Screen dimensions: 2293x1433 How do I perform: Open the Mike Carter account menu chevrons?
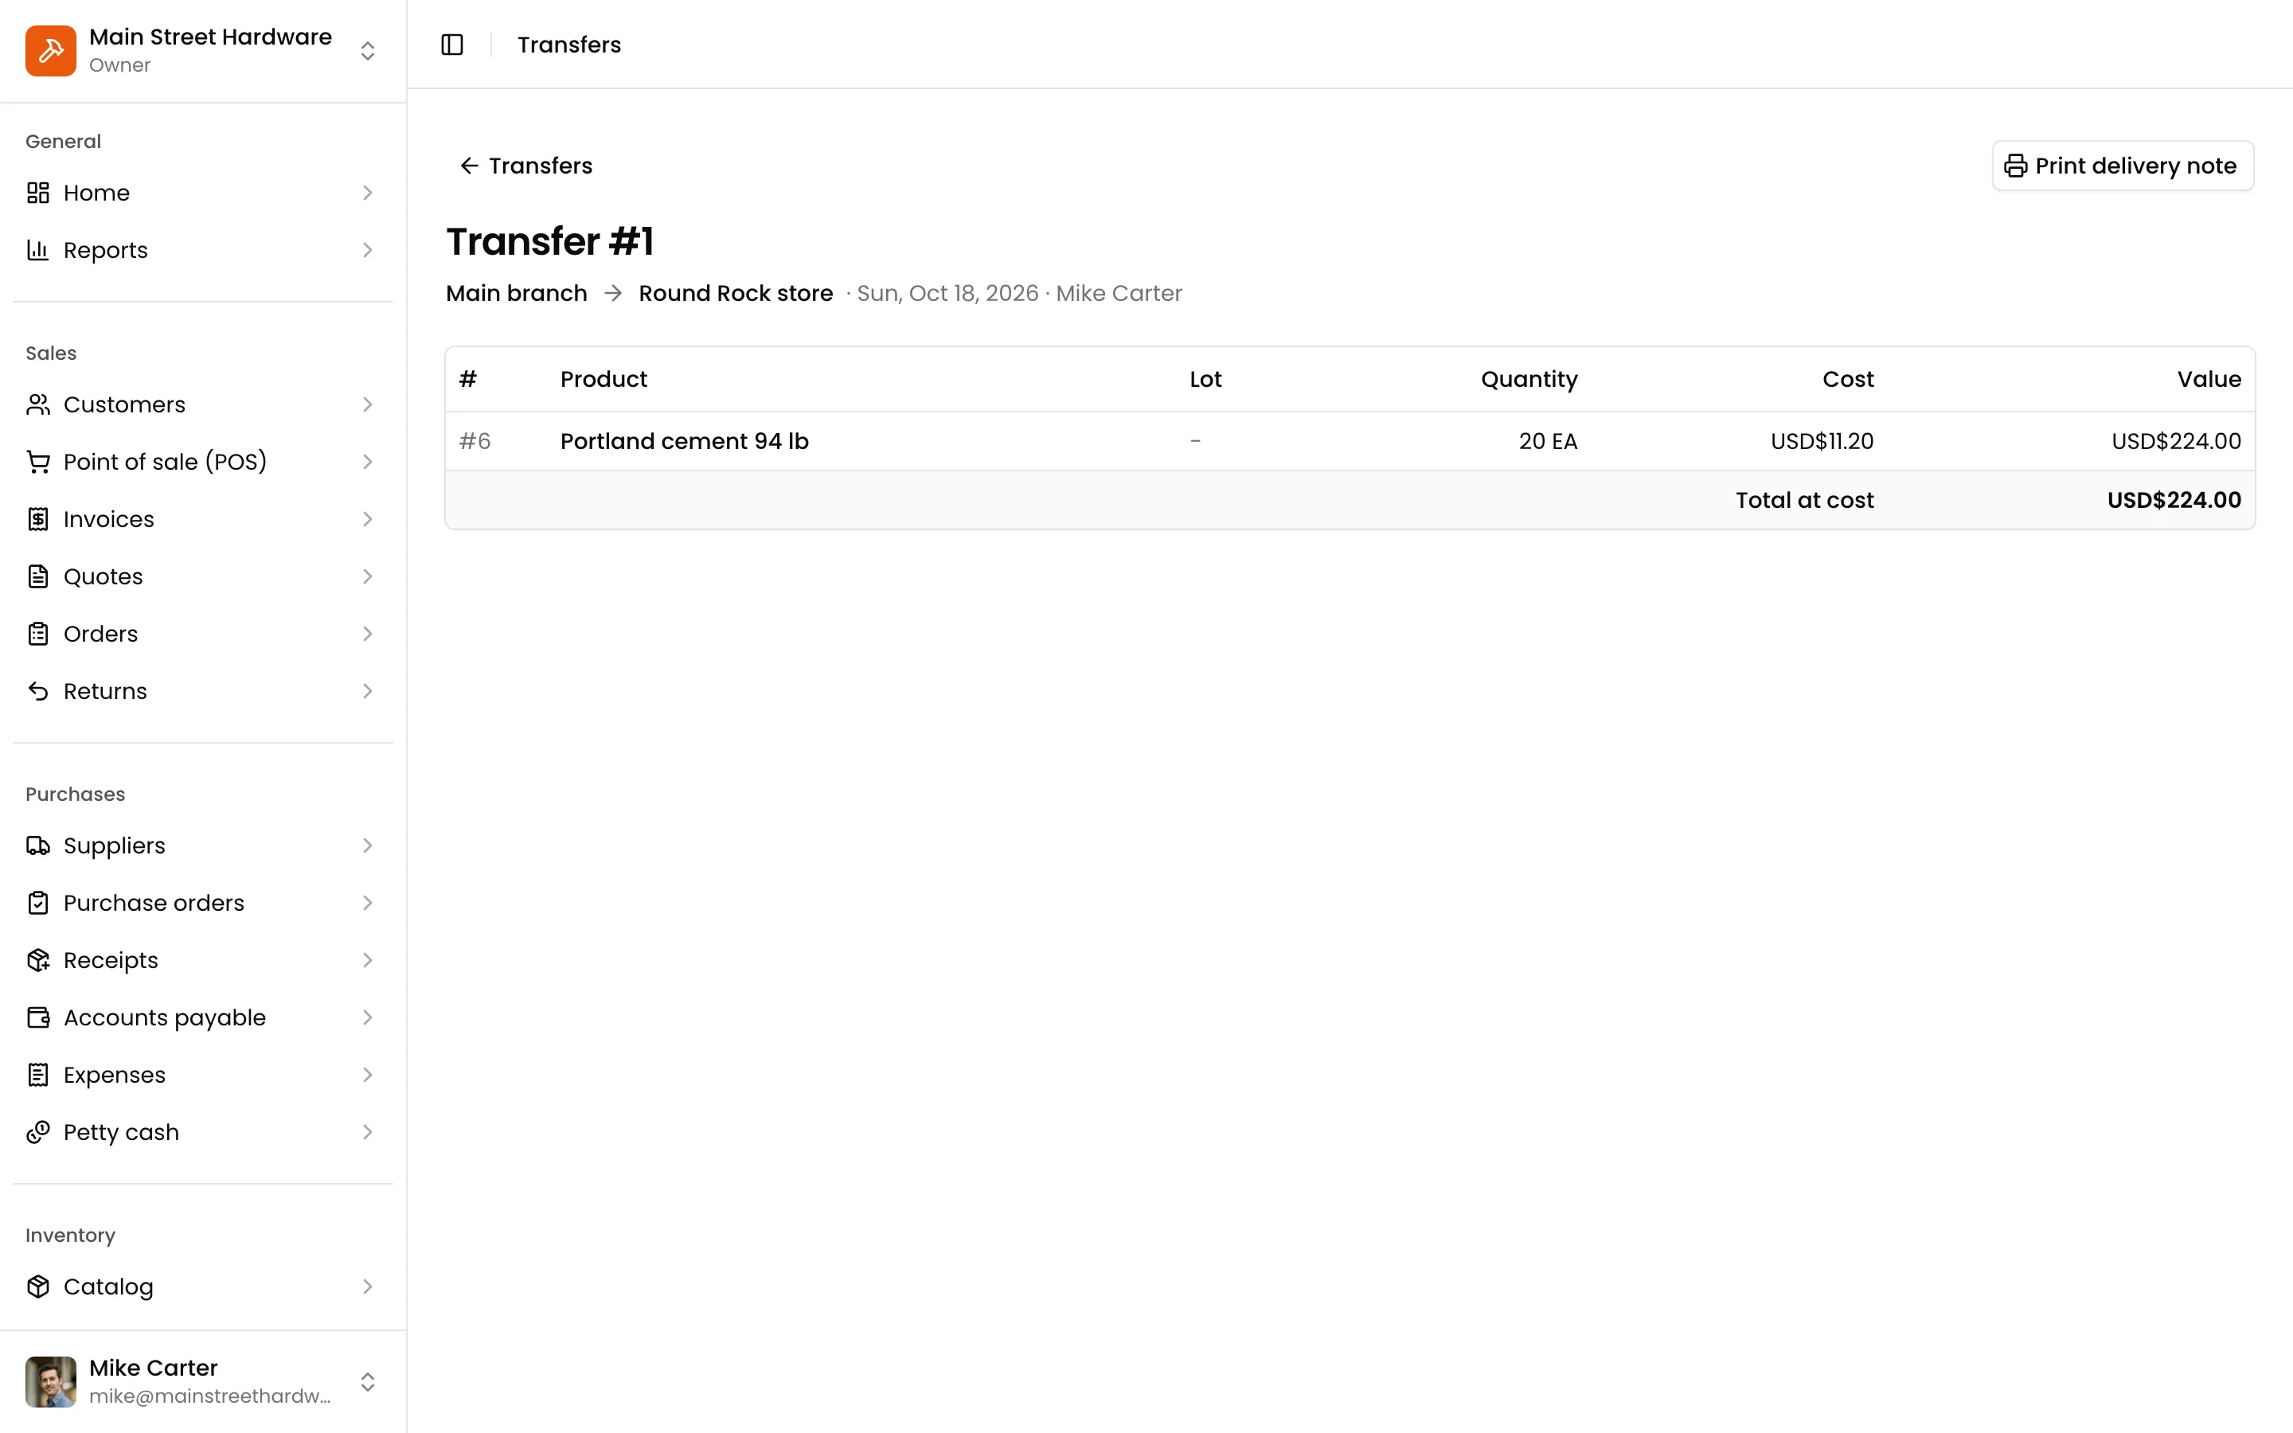(368, 1382)
